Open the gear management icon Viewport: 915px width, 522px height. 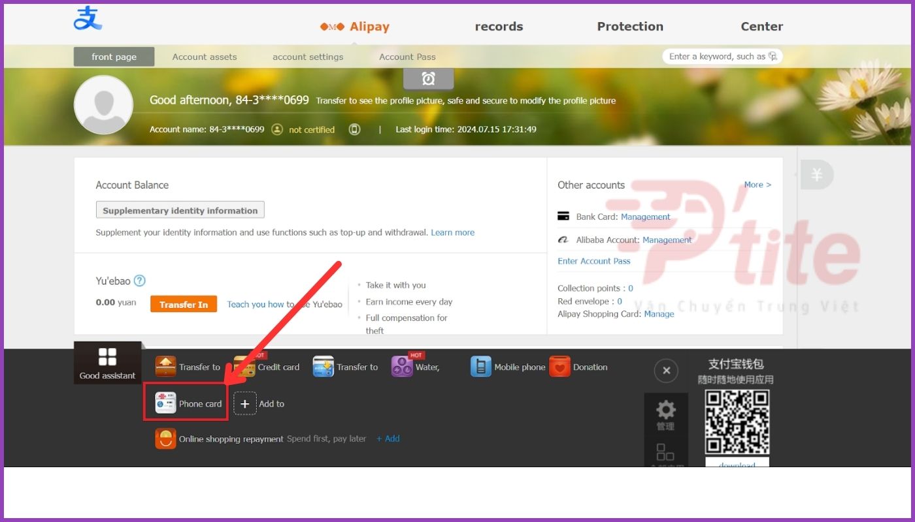665,410
